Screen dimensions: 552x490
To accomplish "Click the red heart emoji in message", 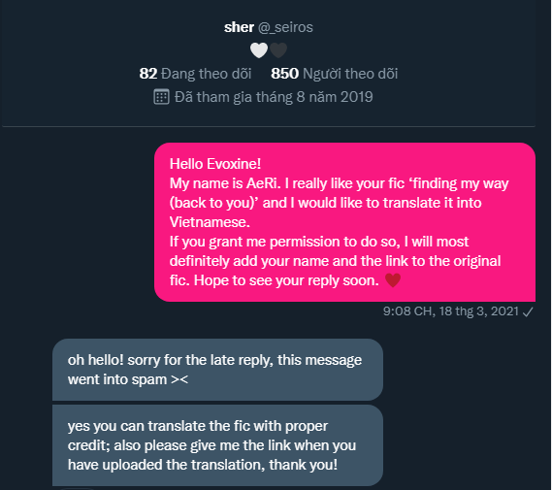I will click(x=393, y=280).
